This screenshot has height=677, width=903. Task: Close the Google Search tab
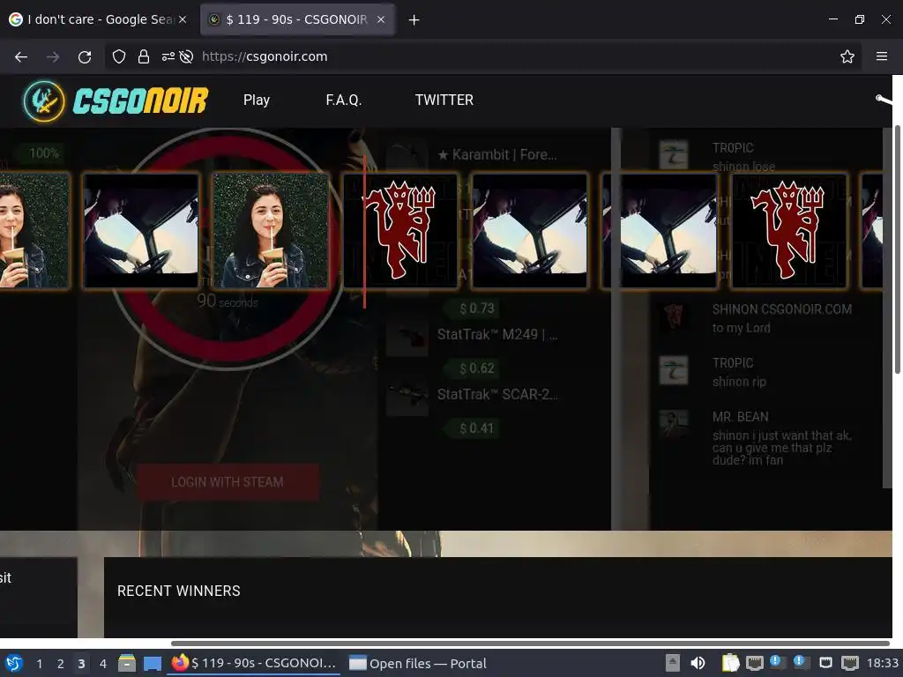click(x=183, y=19)
